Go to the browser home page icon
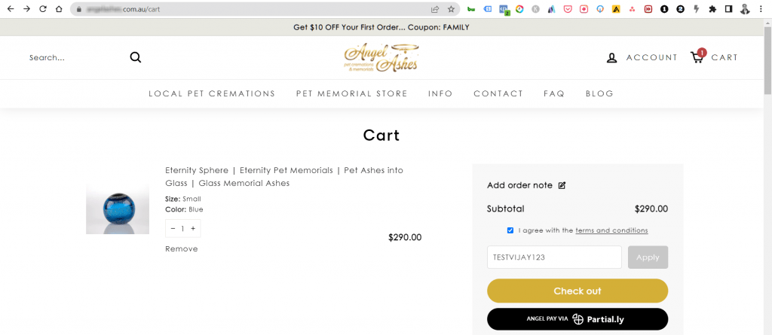This screenshot has height=335, width=772. [59, 9]
